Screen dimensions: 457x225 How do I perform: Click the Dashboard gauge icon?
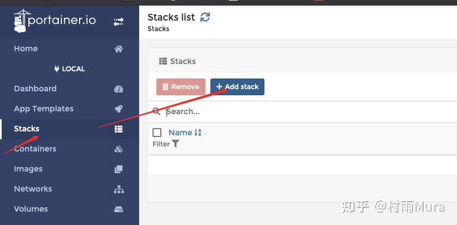coord(119,89)
